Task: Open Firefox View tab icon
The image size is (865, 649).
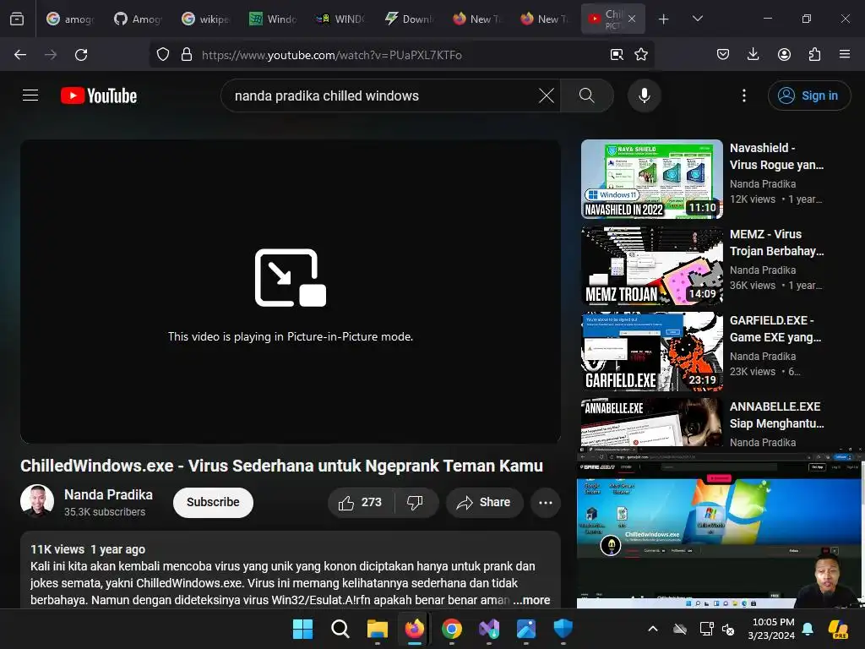Action: pos(17,19)
